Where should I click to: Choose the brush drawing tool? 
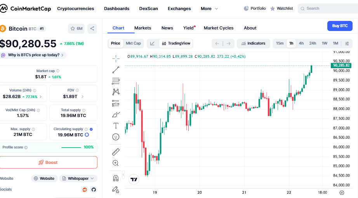click(116, 114)
